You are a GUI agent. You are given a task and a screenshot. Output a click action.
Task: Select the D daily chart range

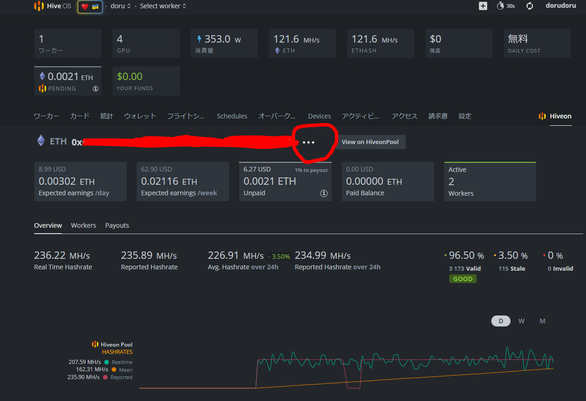[x=500, y=321]
